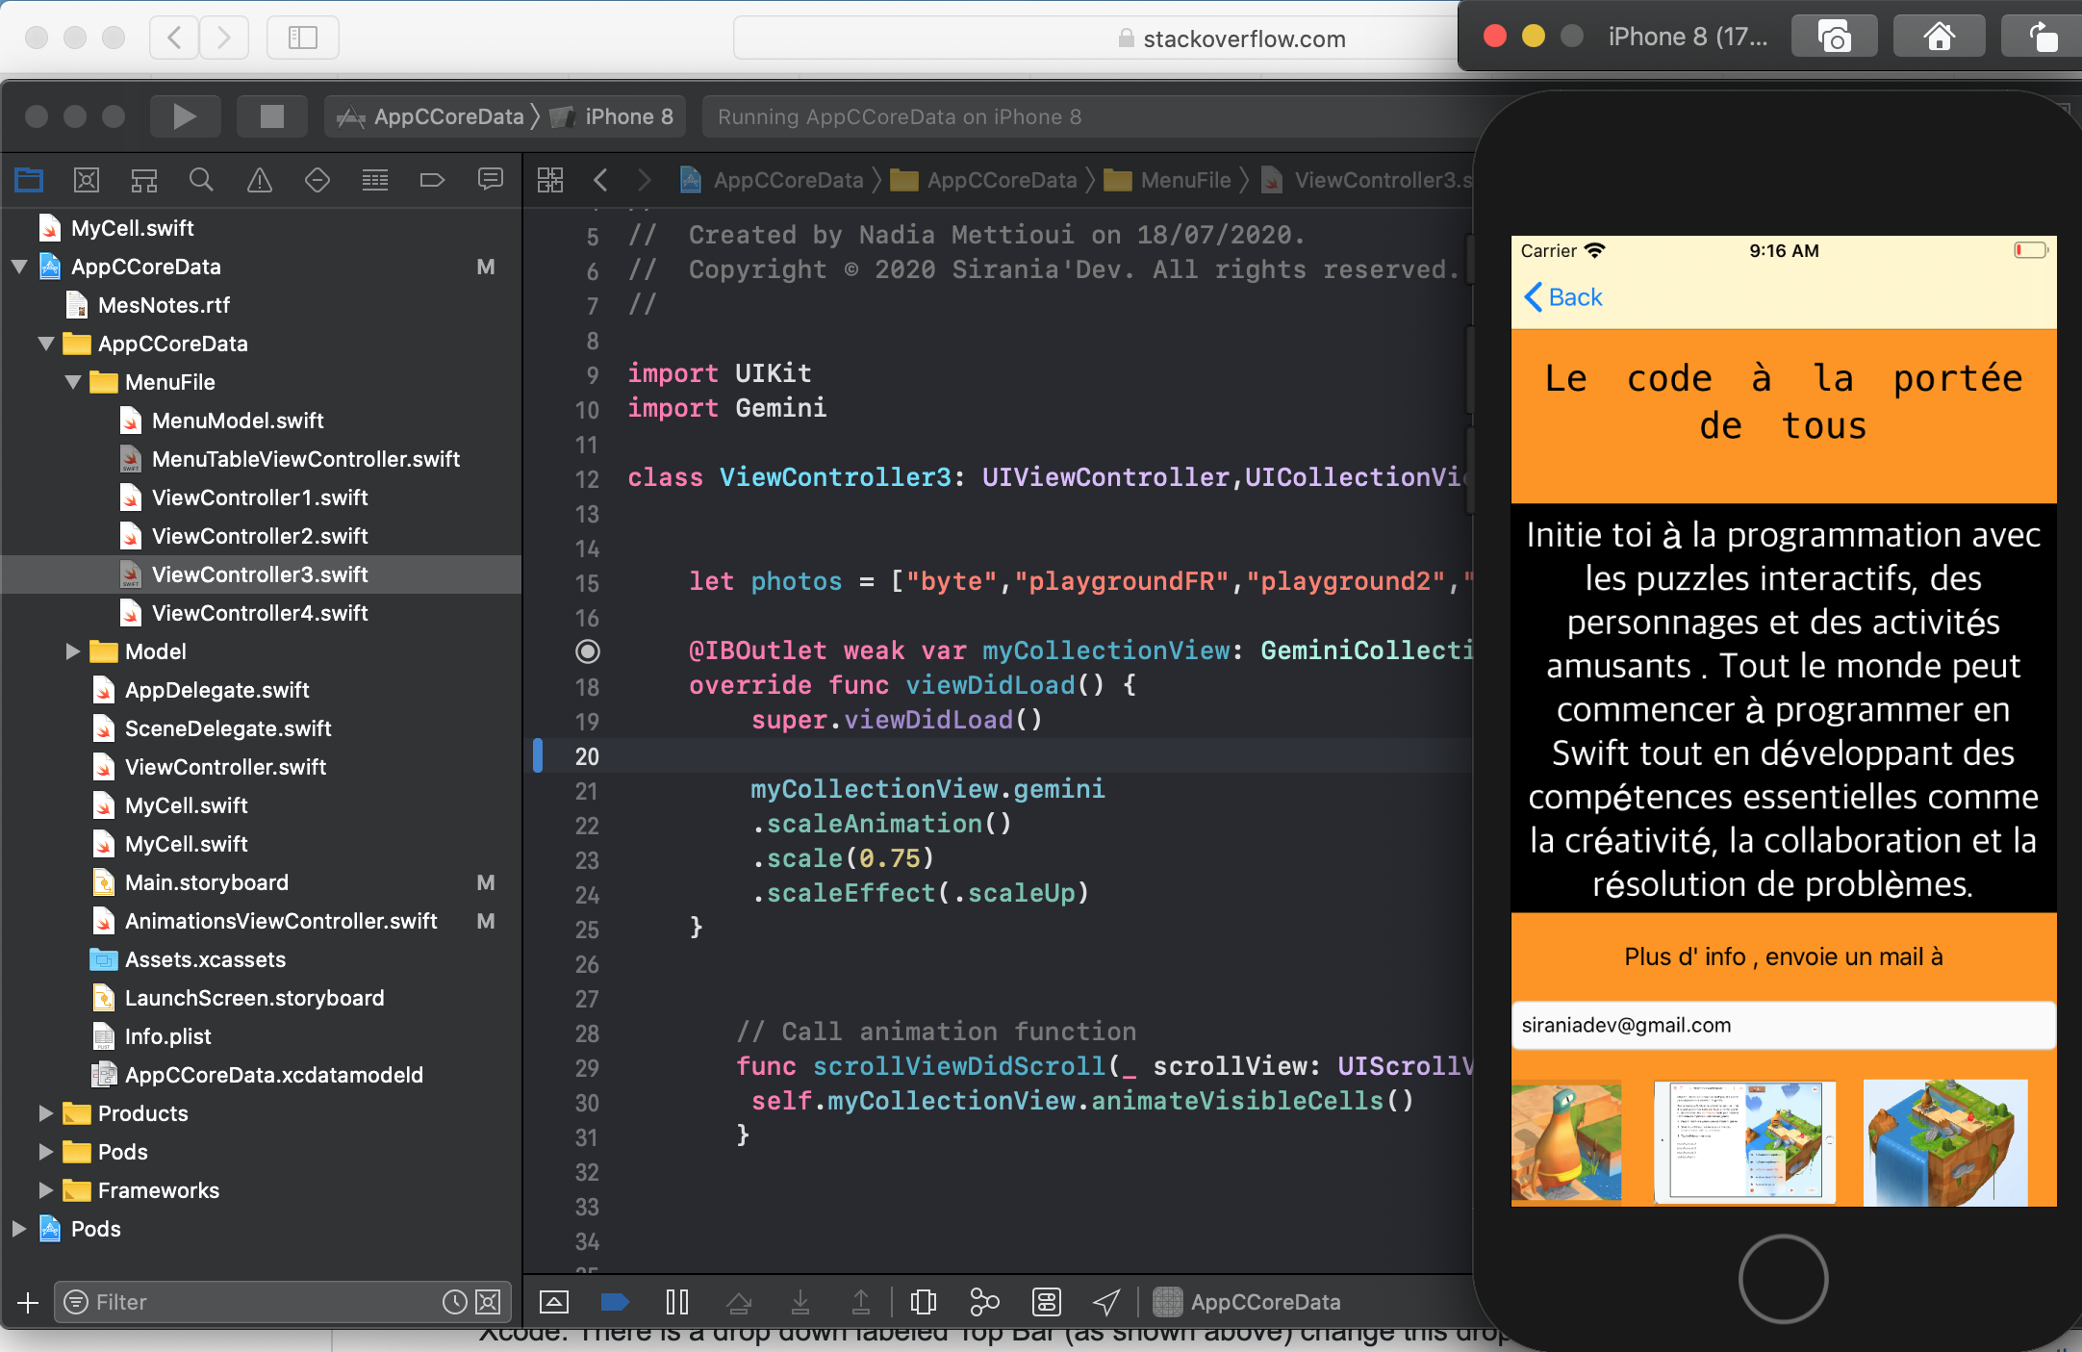Select Info.plist in the navigator

pos(167,1036)
